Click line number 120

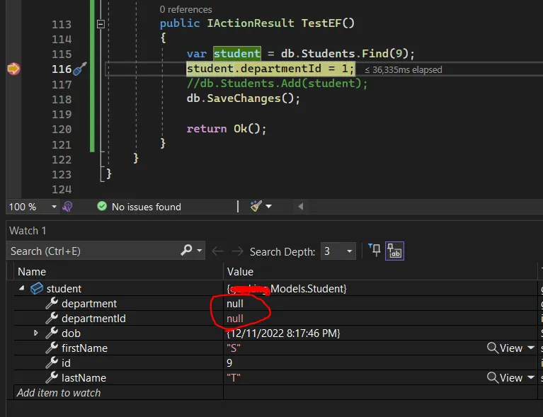(62, 129)
